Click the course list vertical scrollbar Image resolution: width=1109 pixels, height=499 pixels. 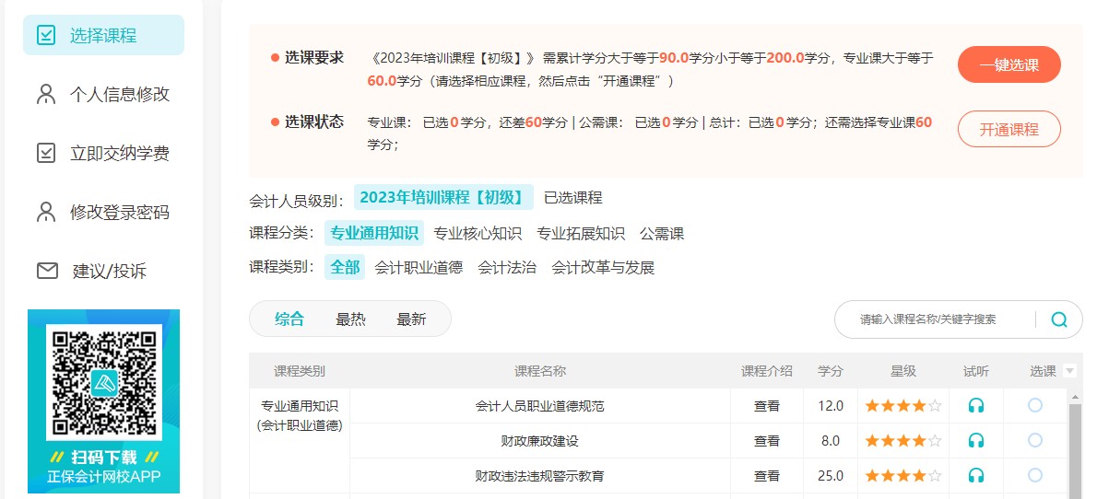(x=1076, y=444)
